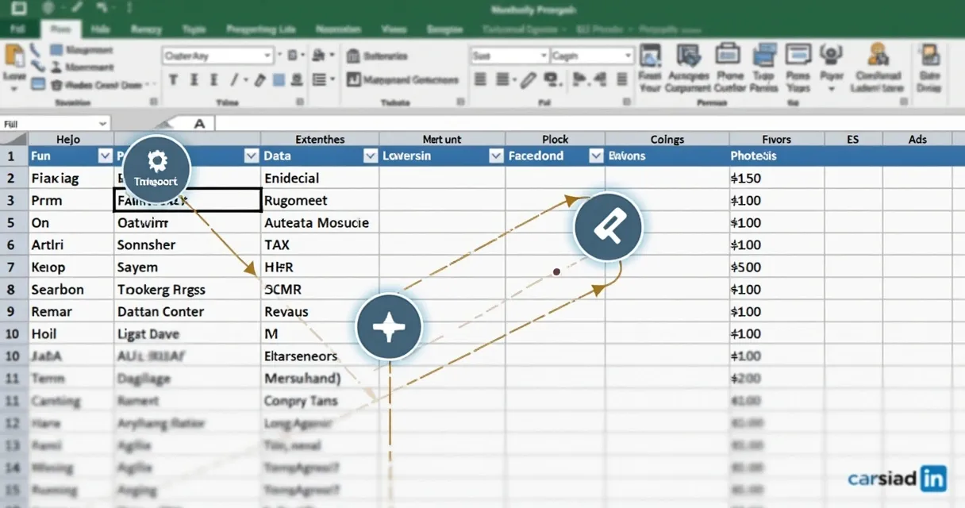Open the Fil ribbon tab

(17, 29)
